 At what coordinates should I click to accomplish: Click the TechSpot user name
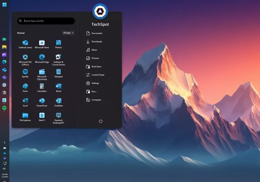100,24
